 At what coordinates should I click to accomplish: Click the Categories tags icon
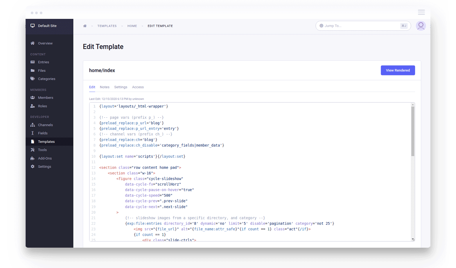[33, 79]
